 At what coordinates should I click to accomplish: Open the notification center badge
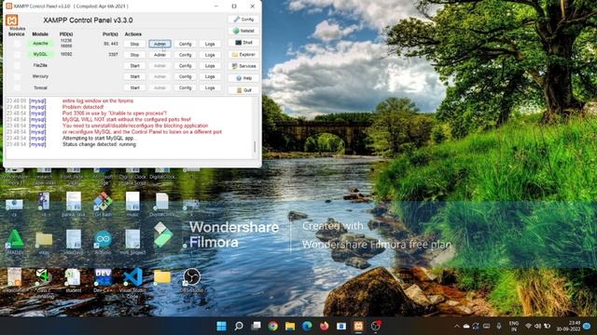(x=587, y=327)
